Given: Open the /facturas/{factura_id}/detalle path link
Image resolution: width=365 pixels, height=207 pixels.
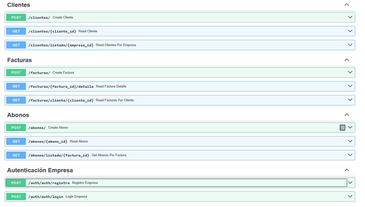Looking at the screenshot, I should coord(61,87).
